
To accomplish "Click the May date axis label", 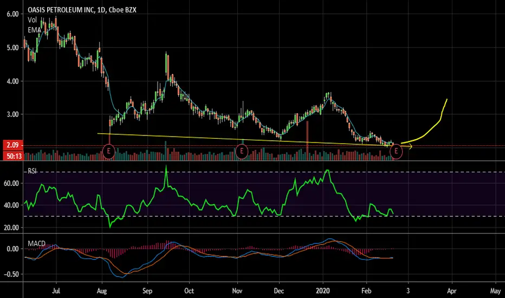I will tap(495, 291).
